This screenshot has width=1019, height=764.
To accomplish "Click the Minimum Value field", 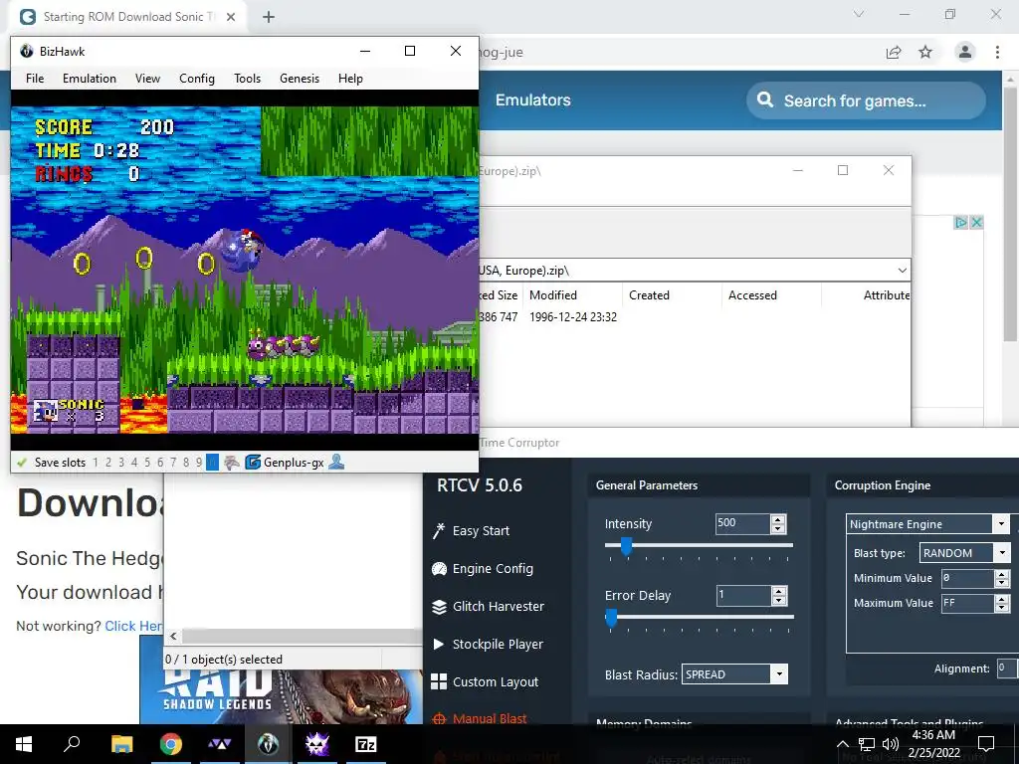I will (968, 578).
